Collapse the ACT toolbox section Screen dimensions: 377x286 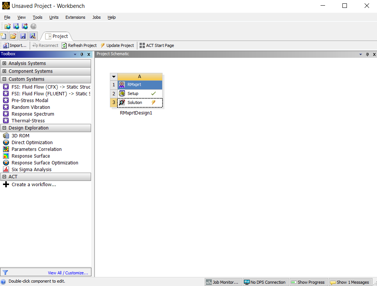click(5, 176)
